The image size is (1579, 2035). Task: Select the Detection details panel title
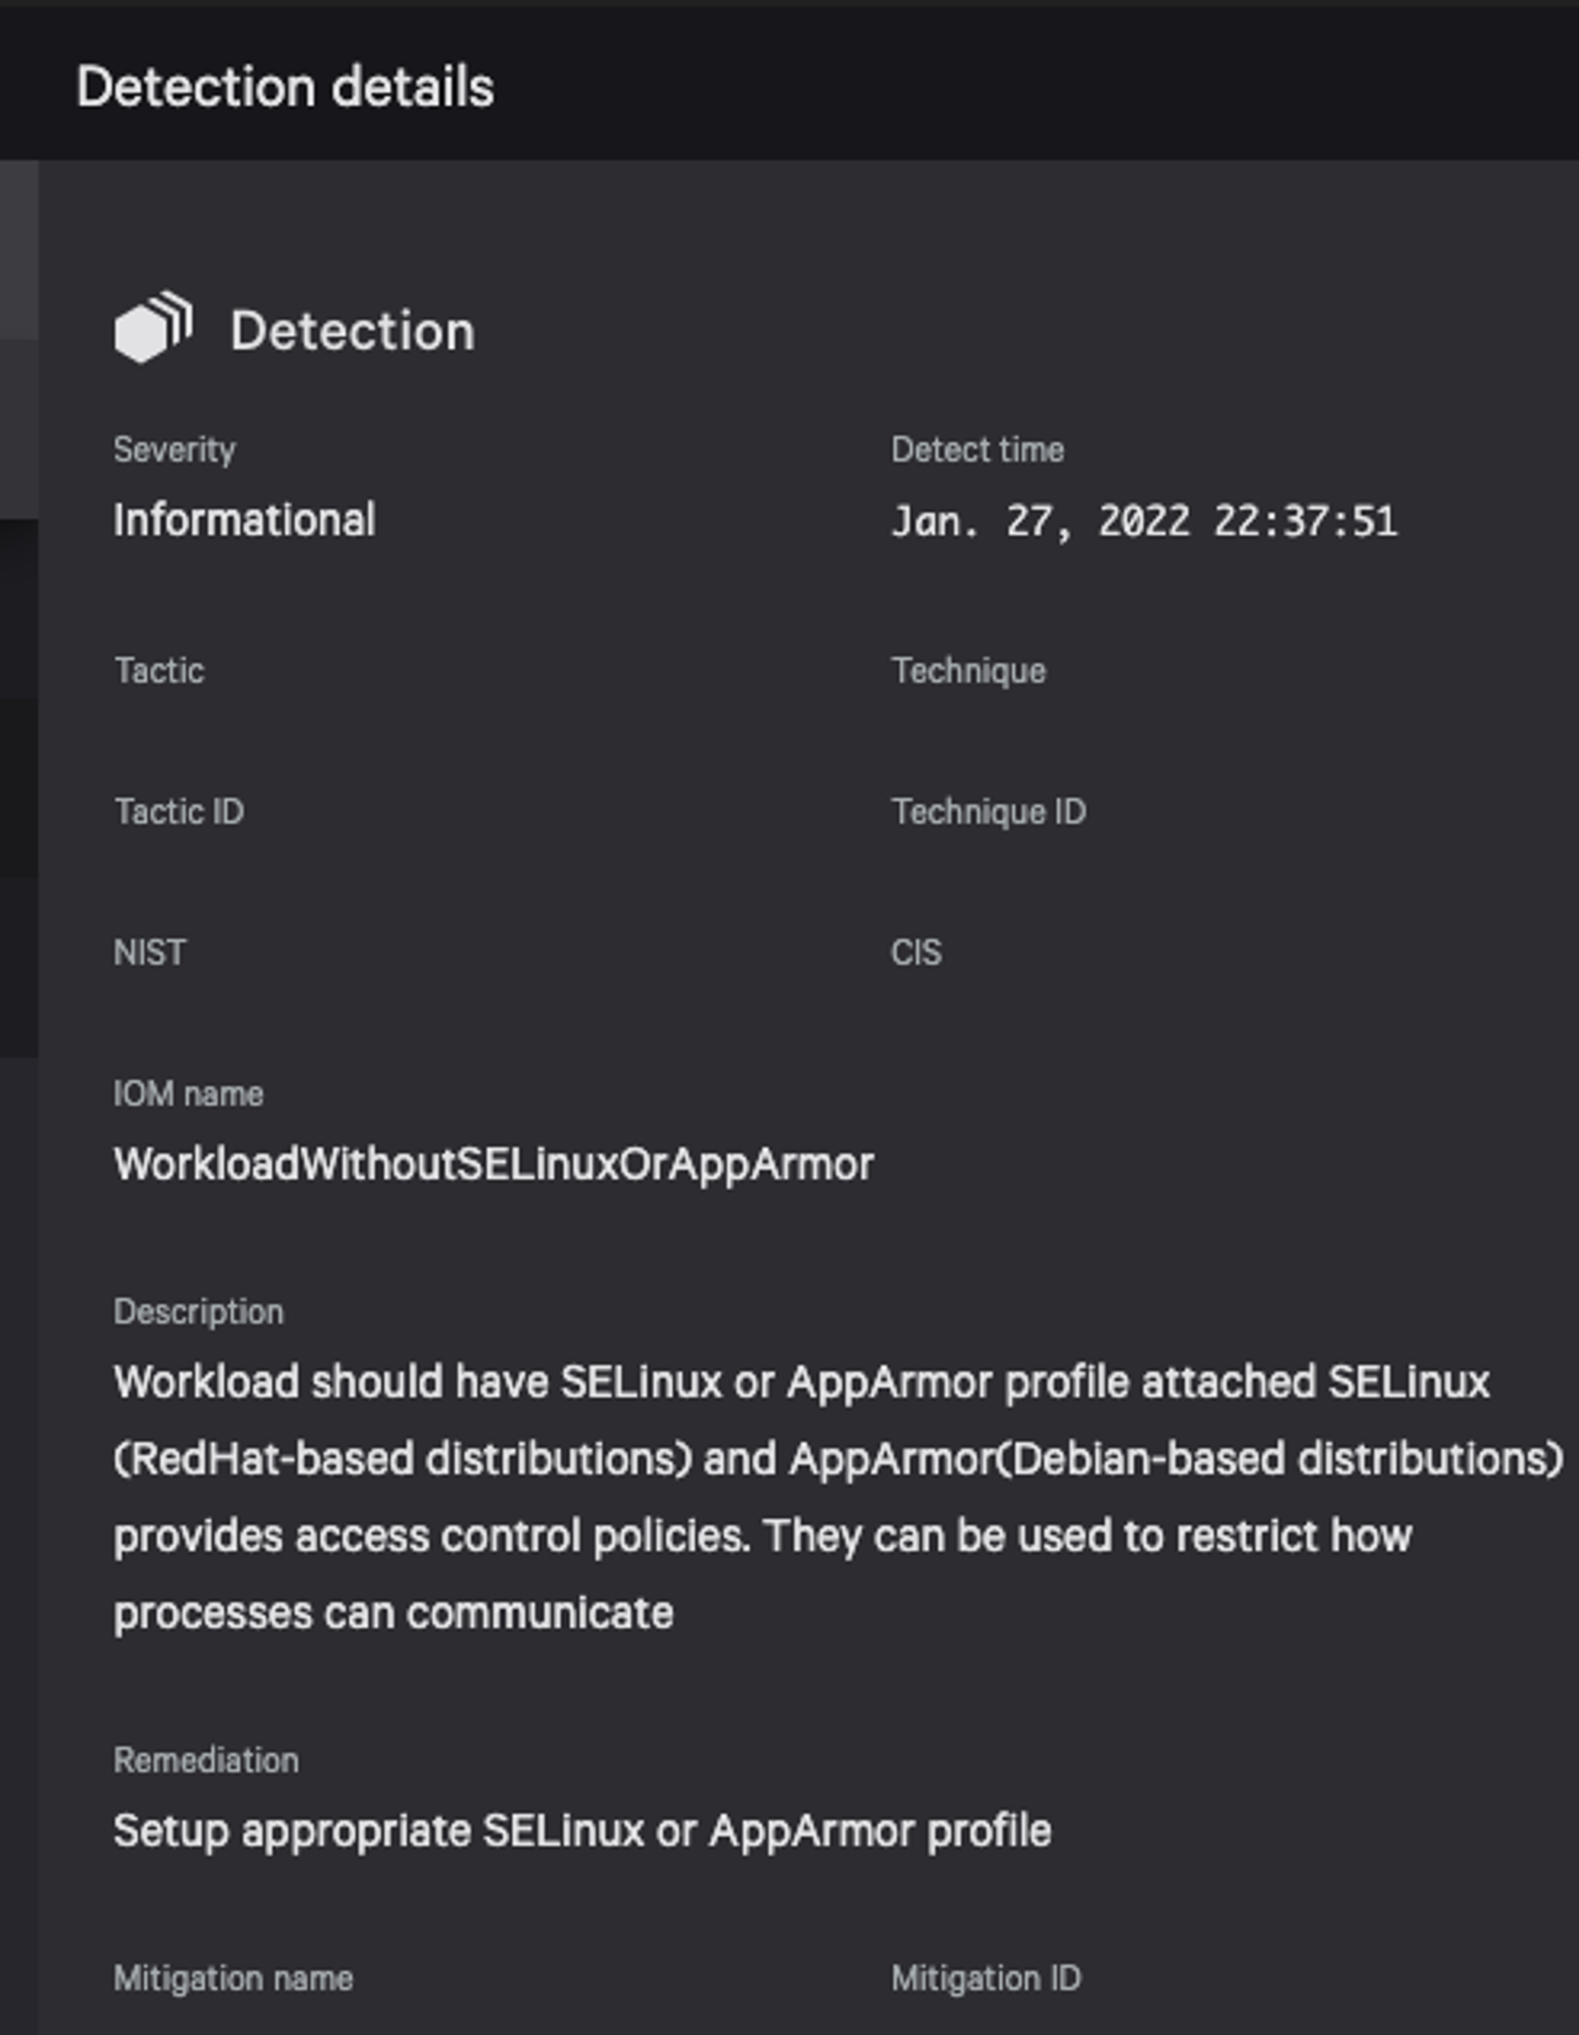coord(285,88)
